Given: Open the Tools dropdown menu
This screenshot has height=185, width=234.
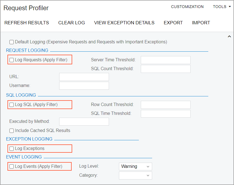Looking at the screenshot, I should click(x=222, y=7).
